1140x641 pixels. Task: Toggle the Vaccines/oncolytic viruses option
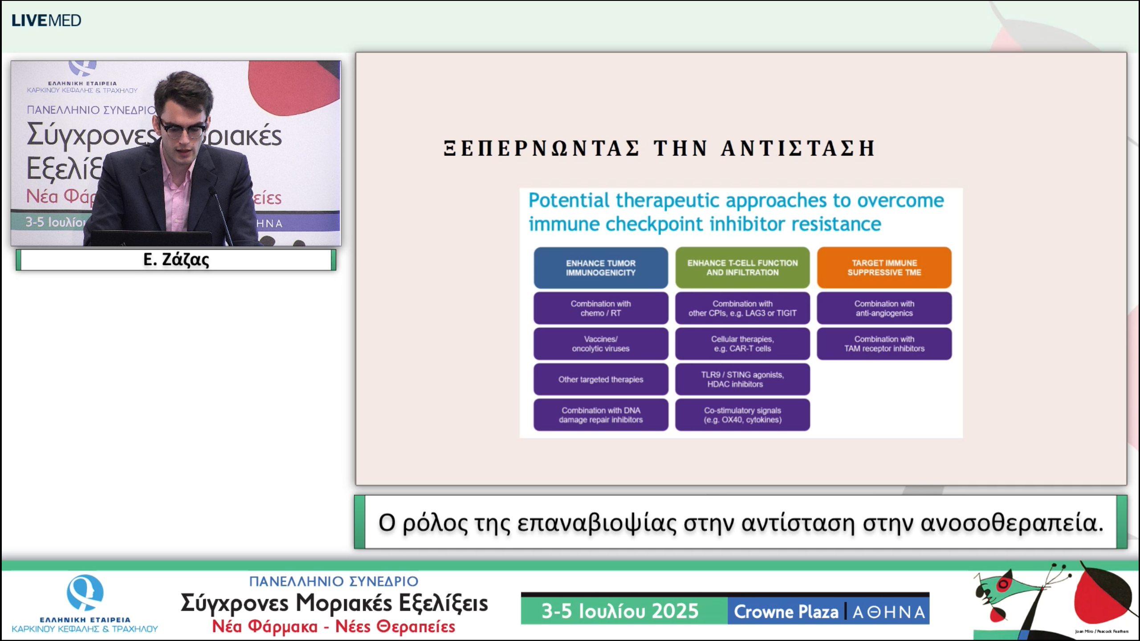[x=601, y=344]
